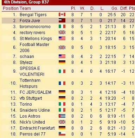Open Nick's United team page
Viewport: 135px width, 138px height.
tap(32, 122)
